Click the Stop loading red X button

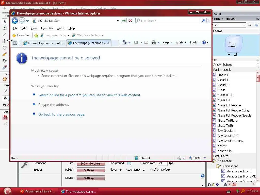point(131,21)
